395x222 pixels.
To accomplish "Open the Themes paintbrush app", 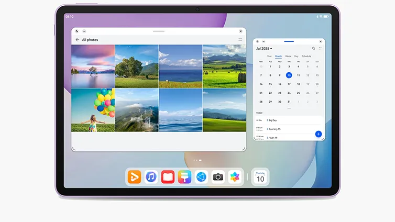I will pyautogui.click(x=184, y=177).
